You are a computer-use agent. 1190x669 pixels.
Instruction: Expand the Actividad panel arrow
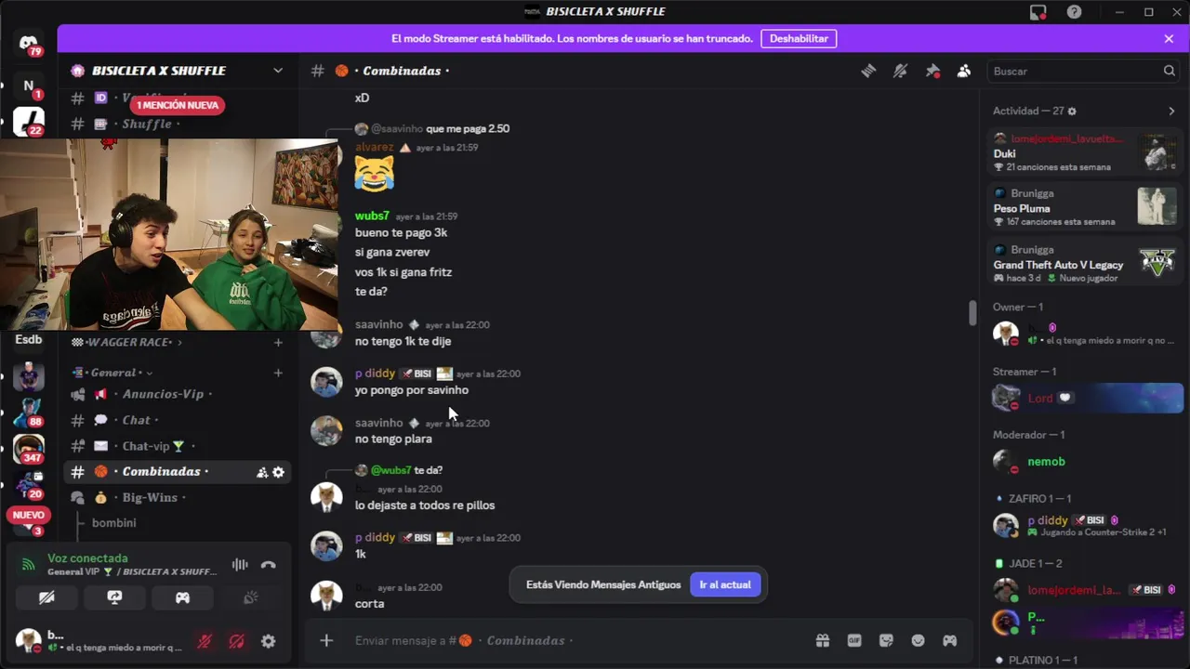[x=1171, y=111]
